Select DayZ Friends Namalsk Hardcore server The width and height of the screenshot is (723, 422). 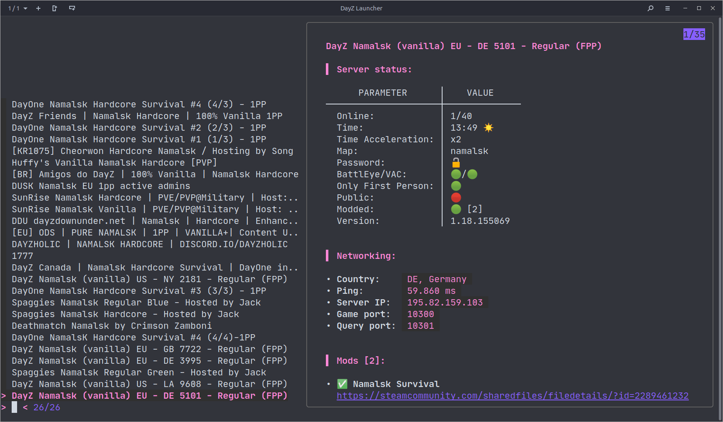tap(147, 116)
